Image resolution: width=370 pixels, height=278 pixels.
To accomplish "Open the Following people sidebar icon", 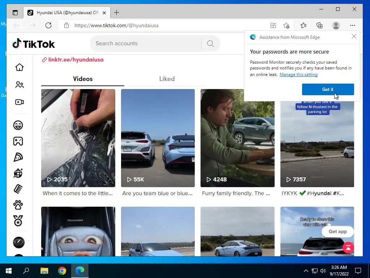I will point(20,85).
